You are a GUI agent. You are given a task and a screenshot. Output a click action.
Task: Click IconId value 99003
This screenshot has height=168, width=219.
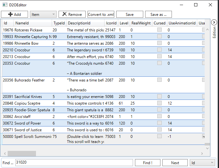coord(110,37)
